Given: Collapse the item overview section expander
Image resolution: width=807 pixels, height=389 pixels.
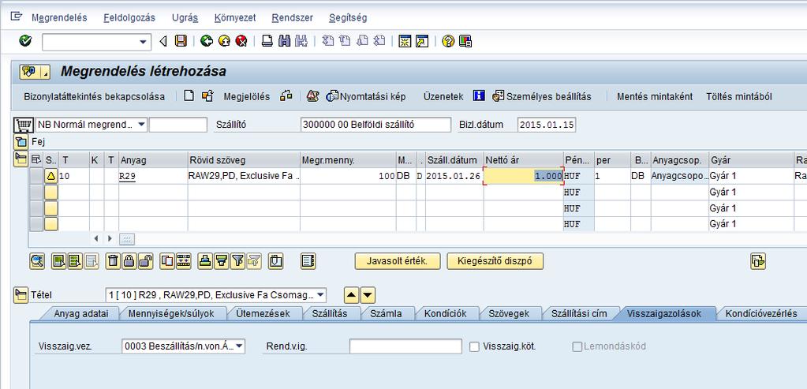Looking at the screenshot, I should tap(21, 159).
